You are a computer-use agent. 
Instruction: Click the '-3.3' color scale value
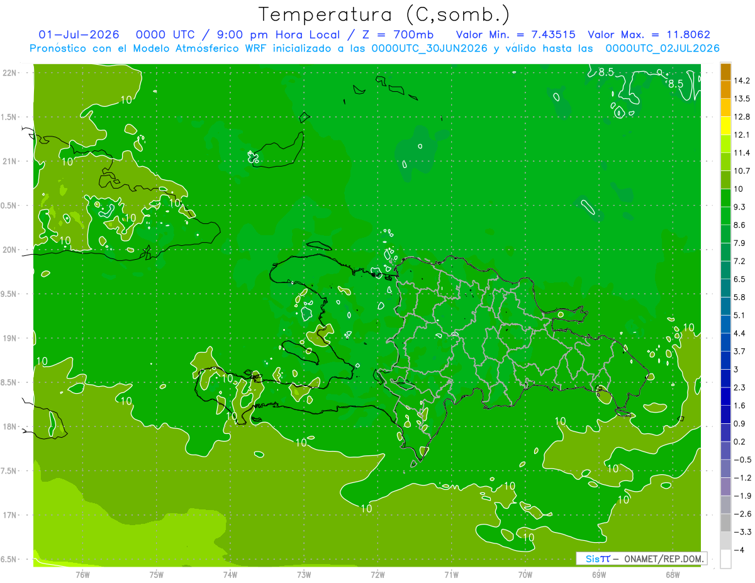coord(742,532)
